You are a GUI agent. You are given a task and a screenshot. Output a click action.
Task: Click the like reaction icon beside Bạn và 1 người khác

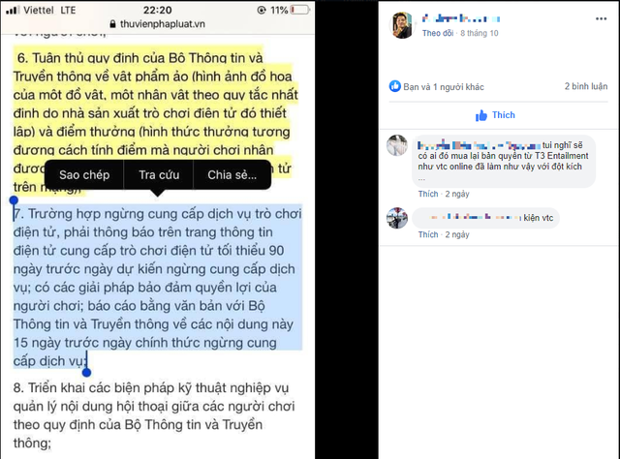tap(394, 86)
